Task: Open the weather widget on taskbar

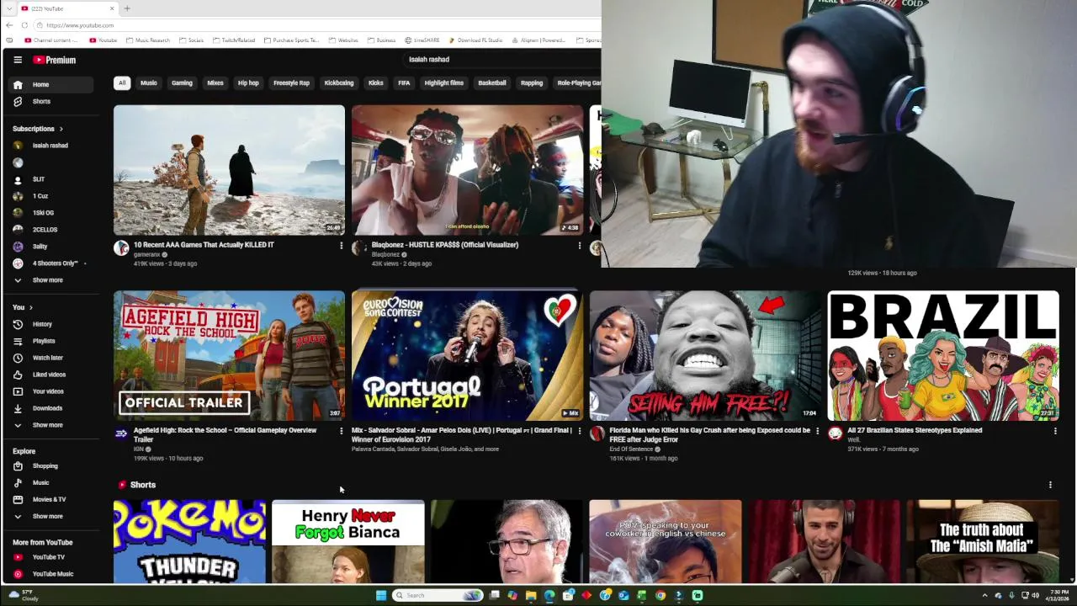Action: [24, 595]
